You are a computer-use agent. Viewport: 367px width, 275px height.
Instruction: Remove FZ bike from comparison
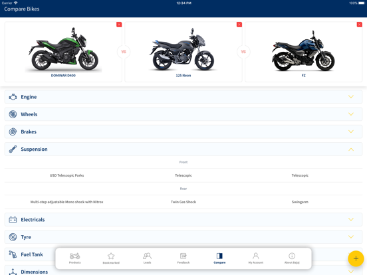click(360, 25)
